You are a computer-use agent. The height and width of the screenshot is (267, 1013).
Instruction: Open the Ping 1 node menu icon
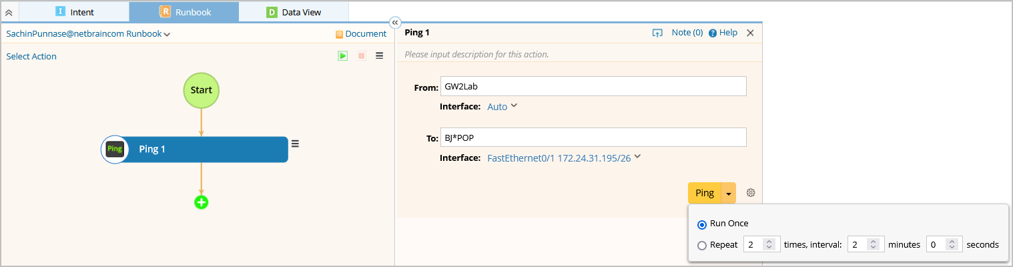point(295,143)
